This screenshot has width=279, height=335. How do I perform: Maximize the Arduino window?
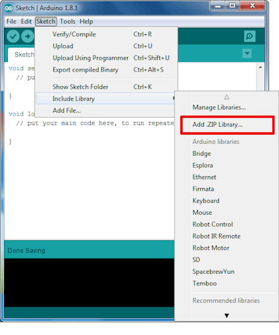click(232, 5)
